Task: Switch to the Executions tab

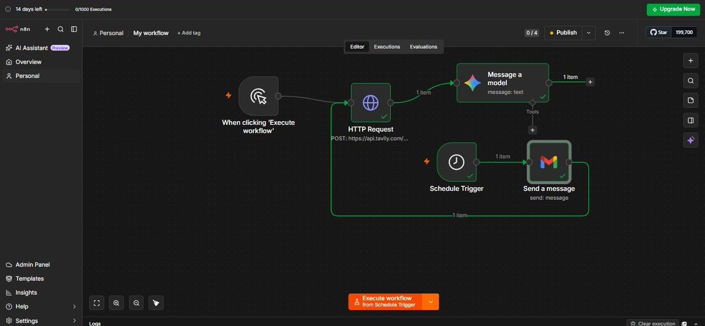Action: pyautogui.click(x=387, y=46)
